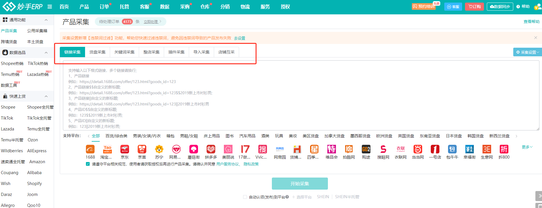The width and height of the screenshot is (542, 208).
Task: Open the 采集设置 dropdown
Action: click(x=527, y=52)
